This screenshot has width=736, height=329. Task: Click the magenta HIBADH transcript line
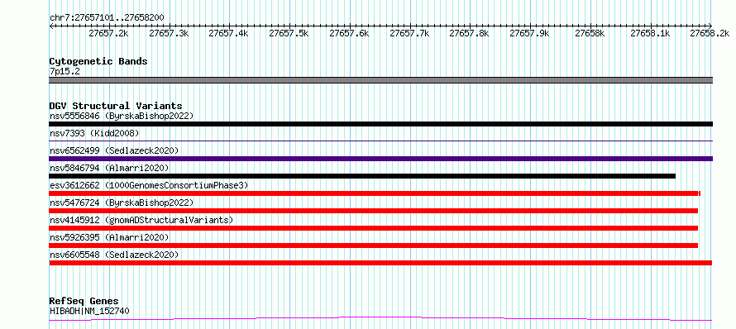click(380, 319)
